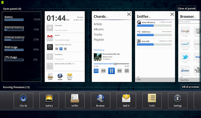The height and width of the screenshot is (118, 201).
Task: Open the Gallery process icon
Action: pyautogui.click(x=49, y=101)
